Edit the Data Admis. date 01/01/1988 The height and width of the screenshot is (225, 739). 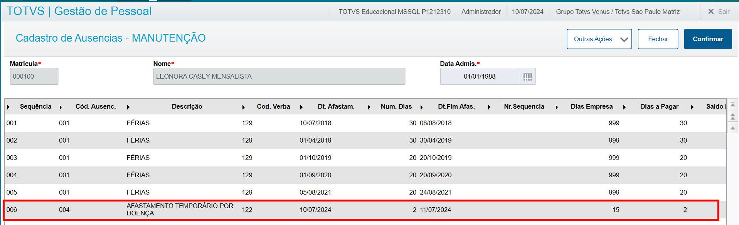click(480, 76)
